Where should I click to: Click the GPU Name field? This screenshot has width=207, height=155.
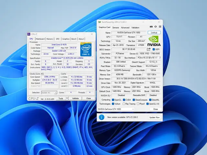pyautogui.click(x=129, y=32)
